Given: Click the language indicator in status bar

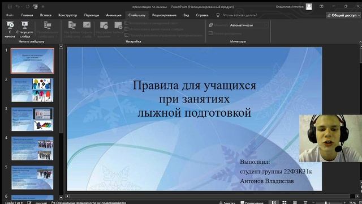Looking at the screenshot, I should tap(41, 203).
